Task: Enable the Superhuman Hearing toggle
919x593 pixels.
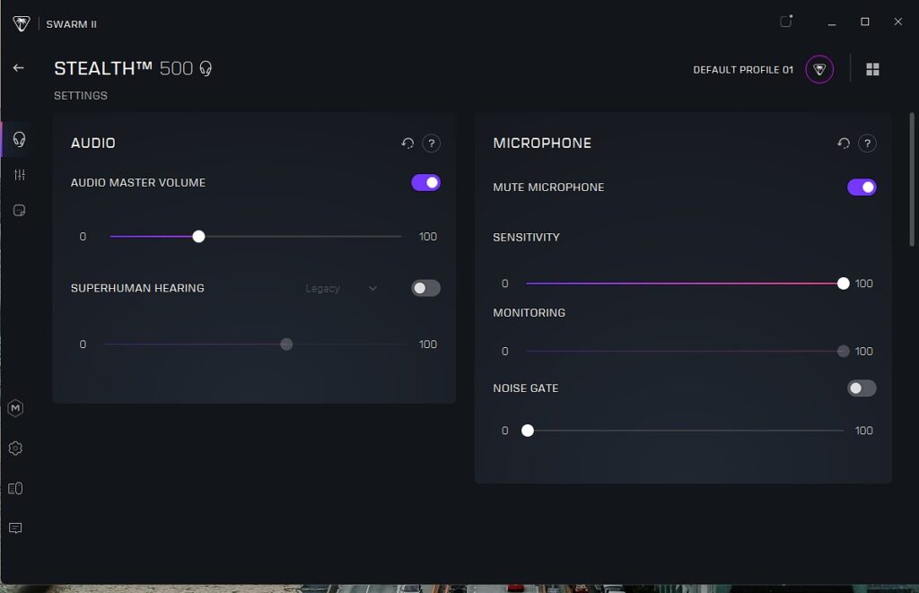Action: click(425, 288)
